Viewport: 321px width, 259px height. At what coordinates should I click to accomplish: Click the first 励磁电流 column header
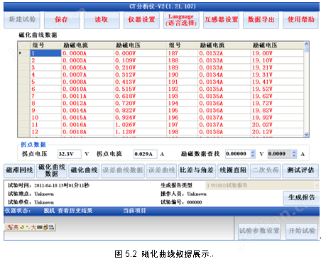(x=87, y=45)
